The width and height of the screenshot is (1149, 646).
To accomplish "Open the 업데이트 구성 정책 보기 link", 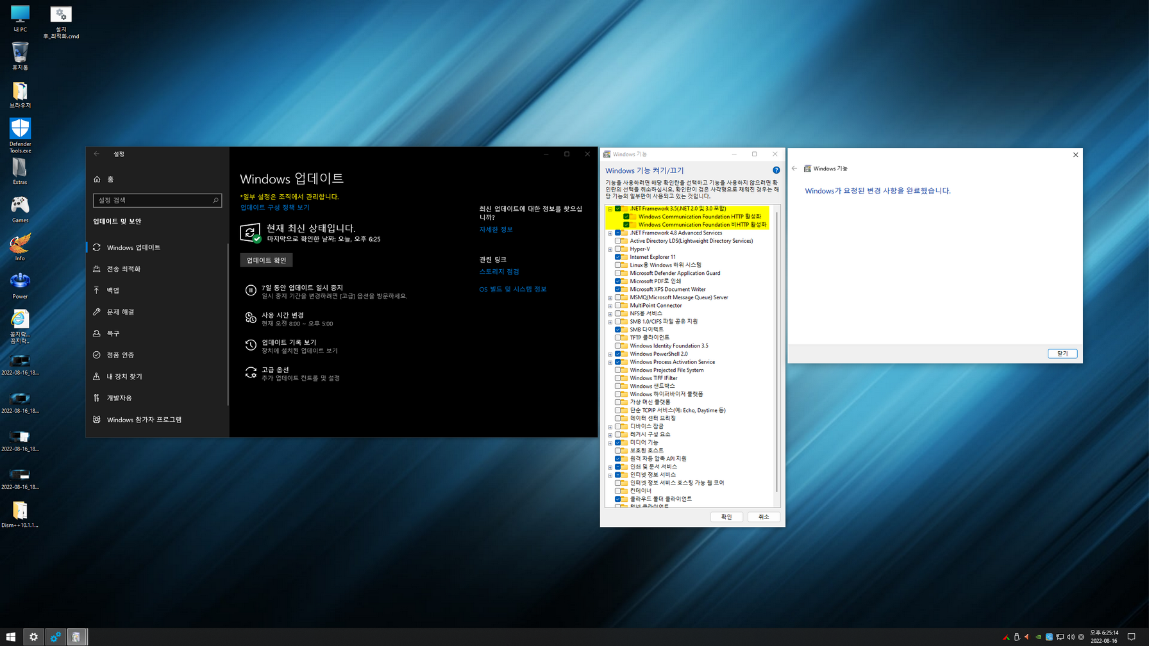I will coord(275,208).
